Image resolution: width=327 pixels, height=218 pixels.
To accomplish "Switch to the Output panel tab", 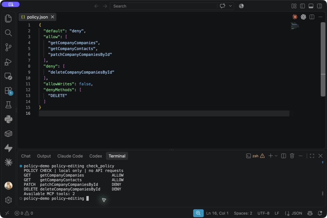I will click(44, 156).
